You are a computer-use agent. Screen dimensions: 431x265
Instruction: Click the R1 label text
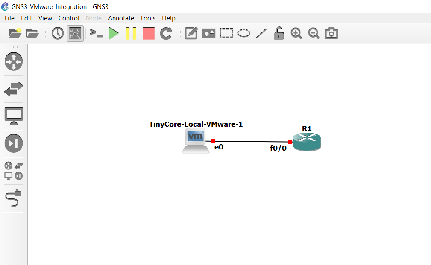[x=307, y=128]
